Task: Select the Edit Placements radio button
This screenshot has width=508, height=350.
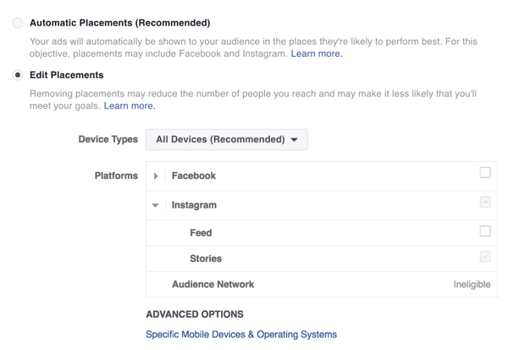Action: coord(18,75)
